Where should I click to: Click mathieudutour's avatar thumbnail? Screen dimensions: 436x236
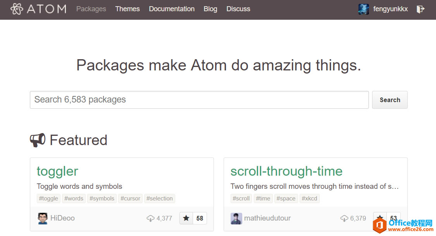236,218
